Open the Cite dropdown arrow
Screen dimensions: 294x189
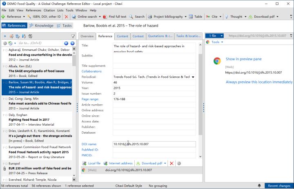(x=220, y=16)
